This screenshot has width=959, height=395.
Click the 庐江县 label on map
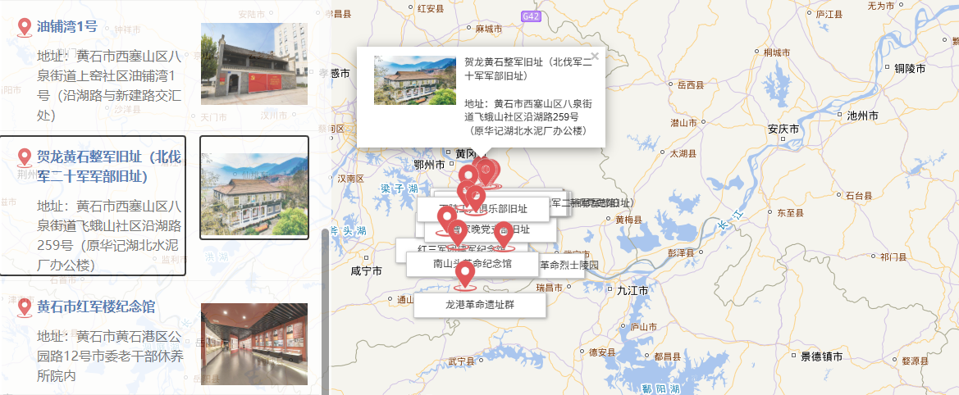(x=829, y=13)
